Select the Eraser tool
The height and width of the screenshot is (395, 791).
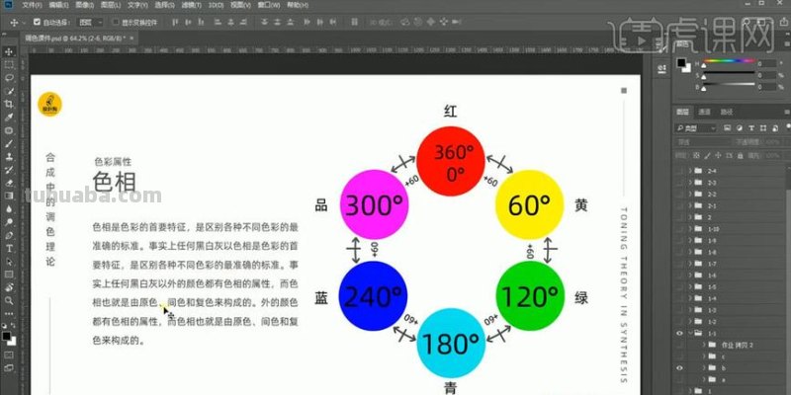[x=9, y=183]
